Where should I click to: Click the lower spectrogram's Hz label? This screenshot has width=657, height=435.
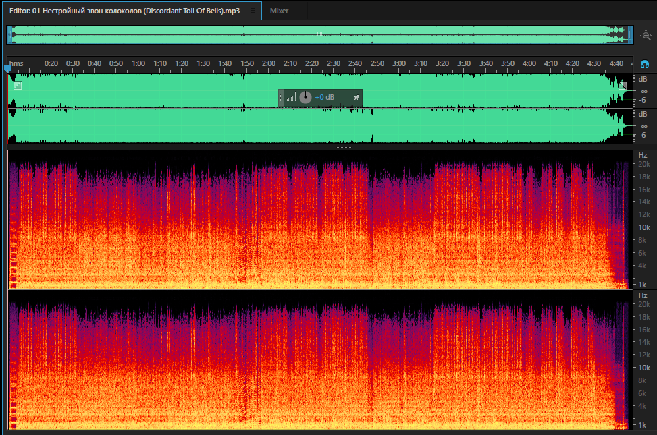643,295
